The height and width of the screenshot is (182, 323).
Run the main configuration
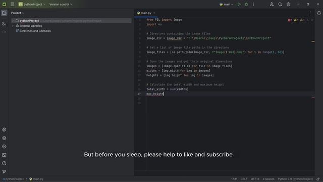pos(239,5)
